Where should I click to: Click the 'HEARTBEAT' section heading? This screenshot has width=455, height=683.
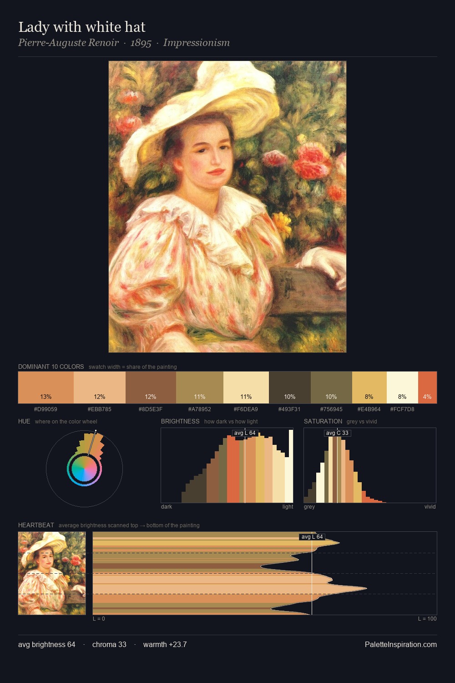click(x=36, y=525)
